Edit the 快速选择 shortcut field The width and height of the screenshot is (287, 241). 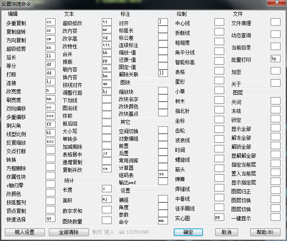tap(51, 218)
